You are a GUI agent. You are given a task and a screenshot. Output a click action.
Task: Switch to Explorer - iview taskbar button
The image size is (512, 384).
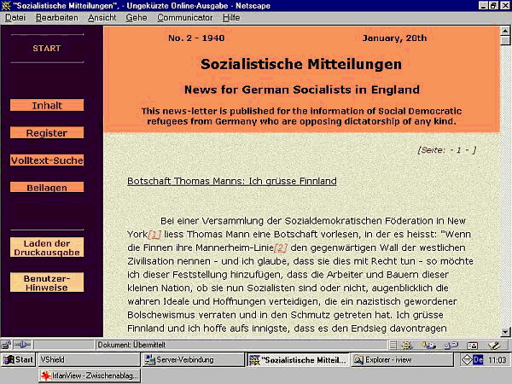point(402,360)
